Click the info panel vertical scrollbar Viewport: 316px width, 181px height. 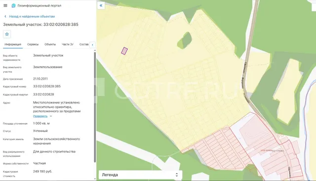point(95,107)
